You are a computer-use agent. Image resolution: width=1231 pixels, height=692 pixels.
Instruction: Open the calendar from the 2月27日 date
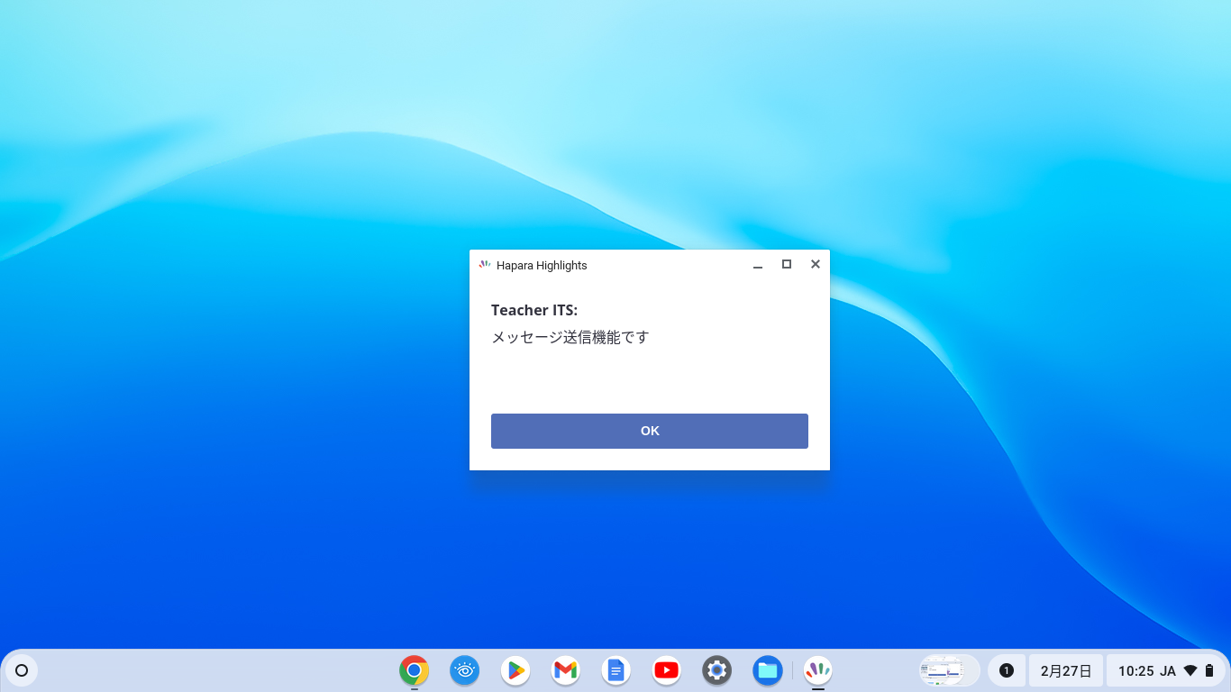pos(1066,670)
